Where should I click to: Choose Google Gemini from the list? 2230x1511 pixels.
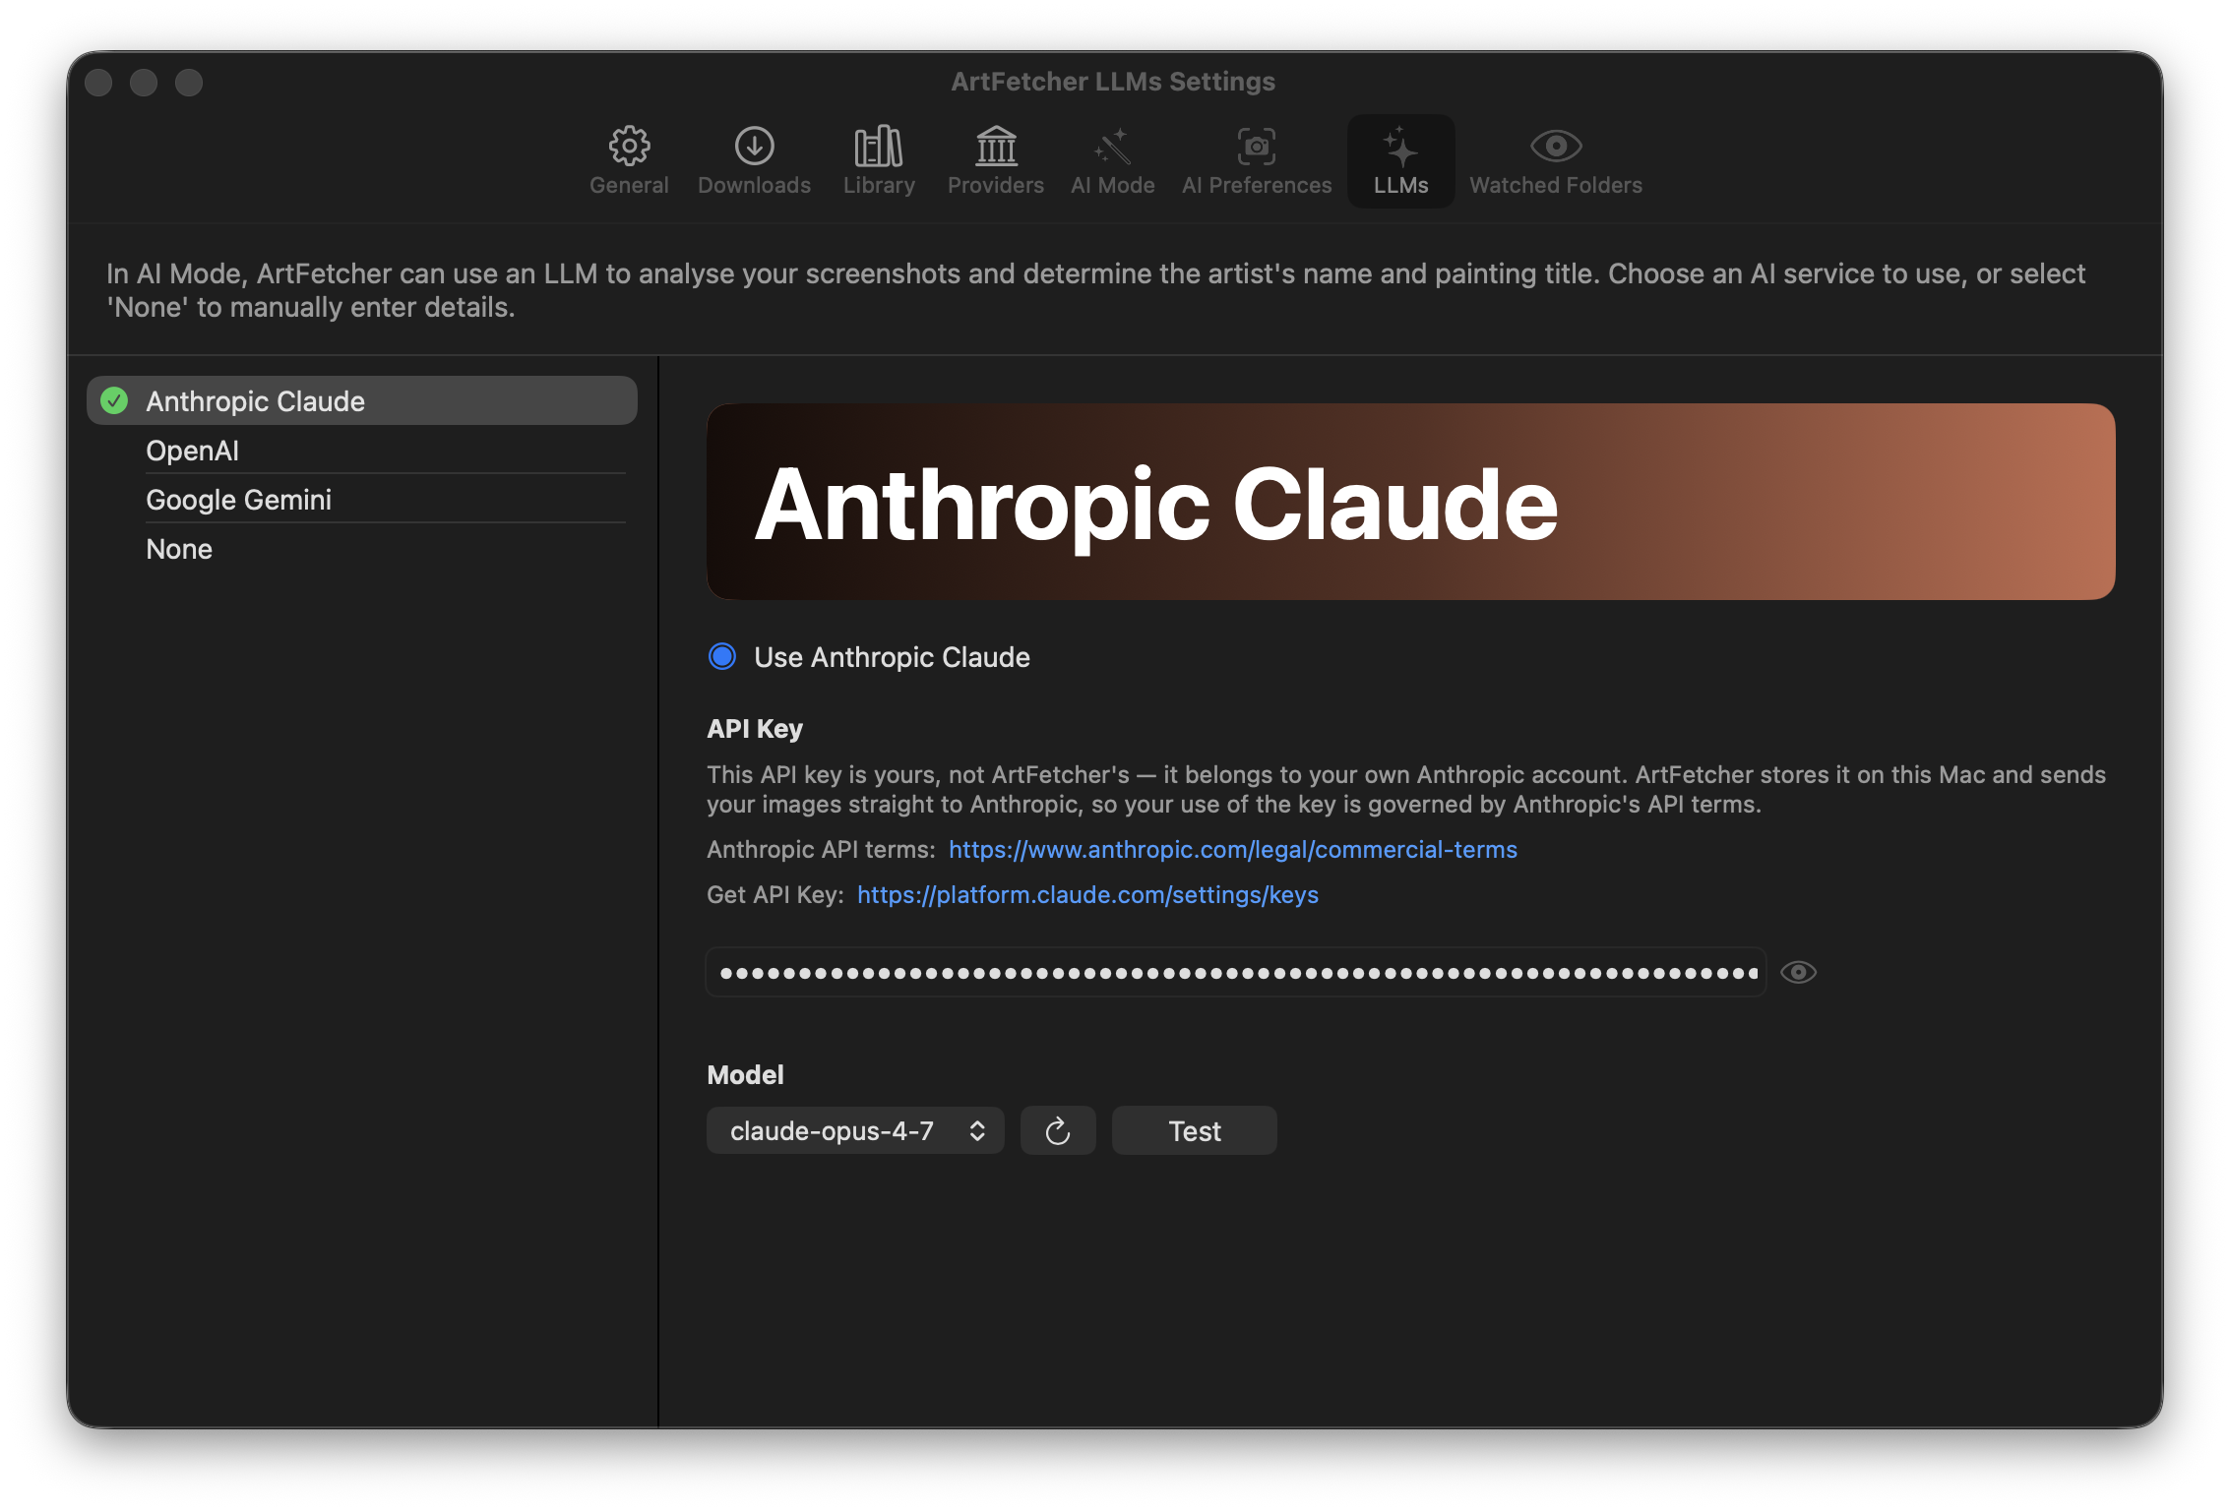pyautogui.click(x=362, y=500)
